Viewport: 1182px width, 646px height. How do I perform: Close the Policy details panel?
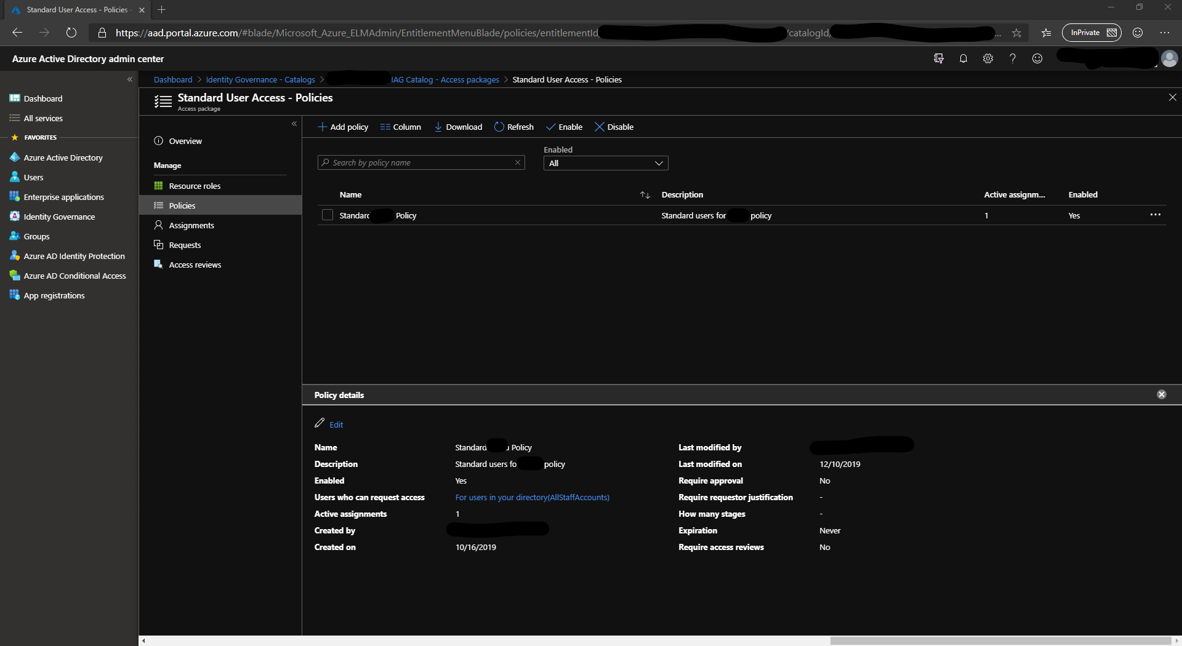click(1162, 394)
